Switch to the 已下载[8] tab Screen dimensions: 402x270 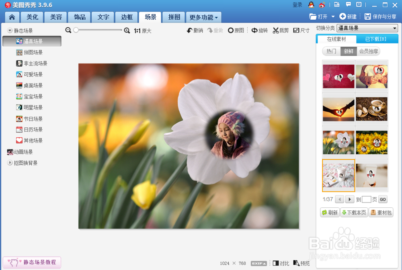pos(376,39)
